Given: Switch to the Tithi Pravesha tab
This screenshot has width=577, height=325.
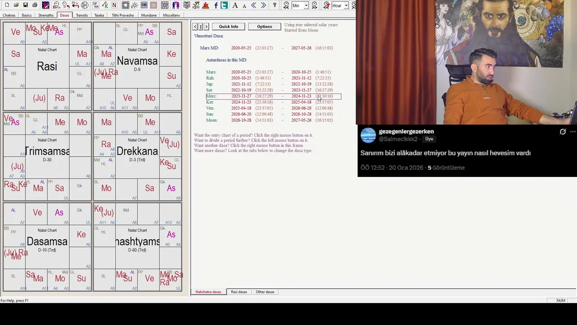Looking at the screenshot, I should [x=123, y=15].
